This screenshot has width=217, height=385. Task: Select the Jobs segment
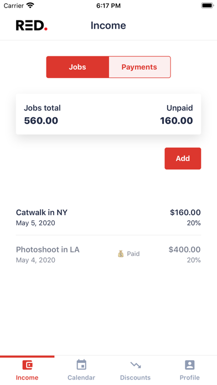[x=77, y=67]
